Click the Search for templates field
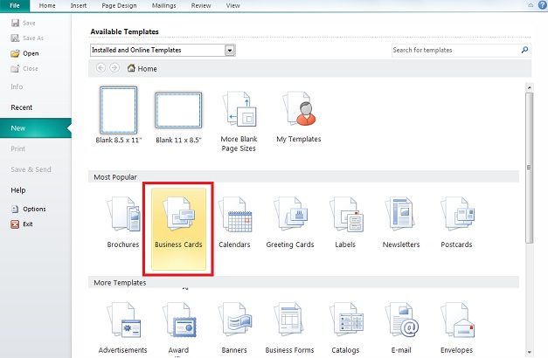548x358 pixels. pos(455,50)
